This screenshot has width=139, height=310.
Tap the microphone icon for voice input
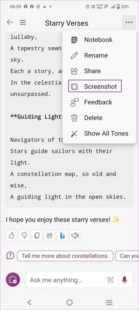pos(125,279)
